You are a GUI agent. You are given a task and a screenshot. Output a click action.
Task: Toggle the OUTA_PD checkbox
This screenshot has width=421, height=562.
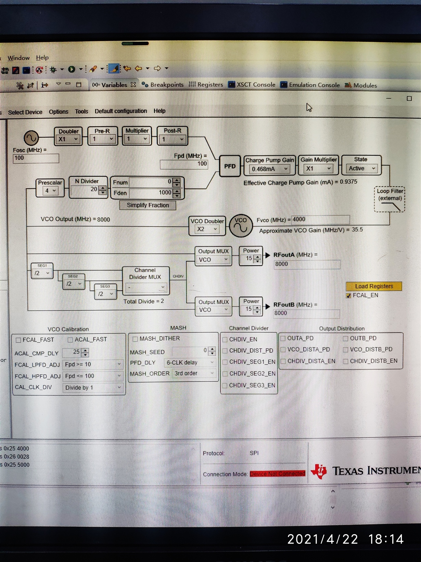(283, 338)
